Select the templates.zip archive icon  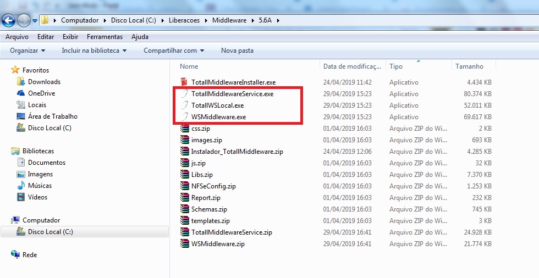pos(185,221)
